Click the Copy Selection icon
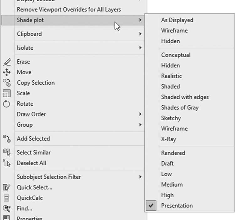The width and height of the screenshot is (235, 220). (x=7, y=83)
